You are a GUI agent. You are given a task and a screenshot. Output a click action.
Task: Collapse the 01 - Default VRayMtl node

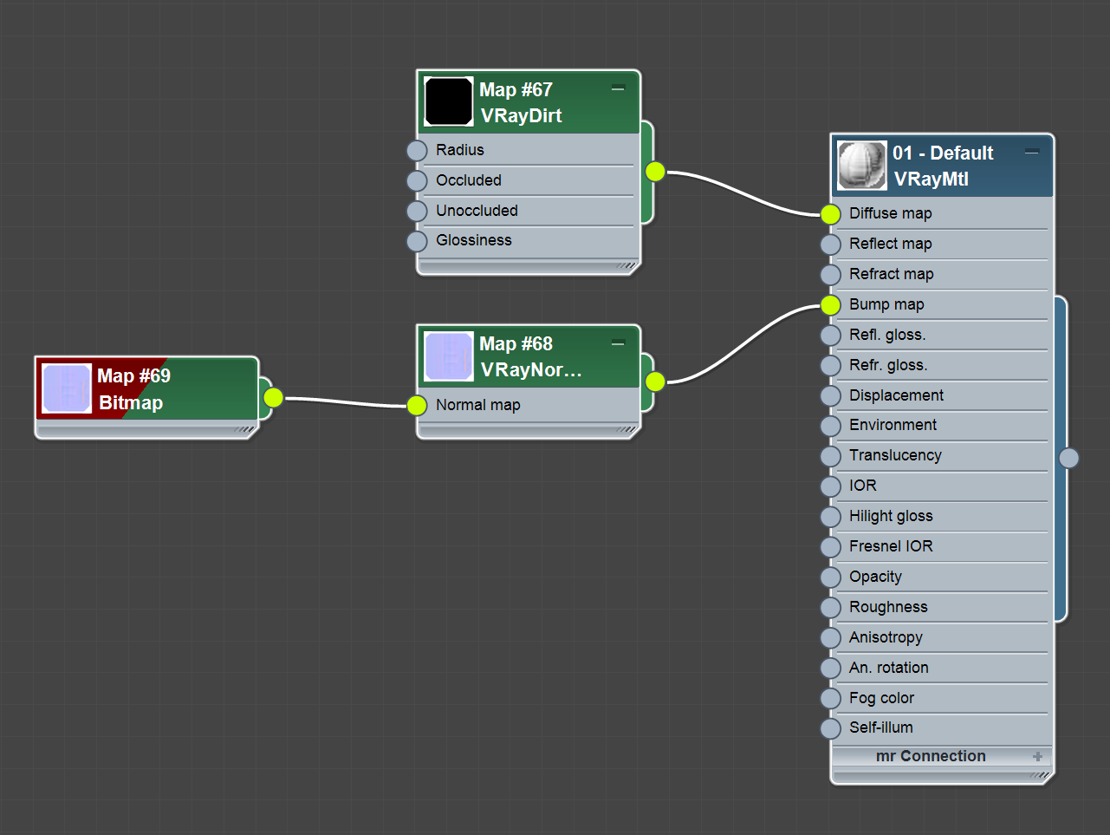tap(1032, 152)
